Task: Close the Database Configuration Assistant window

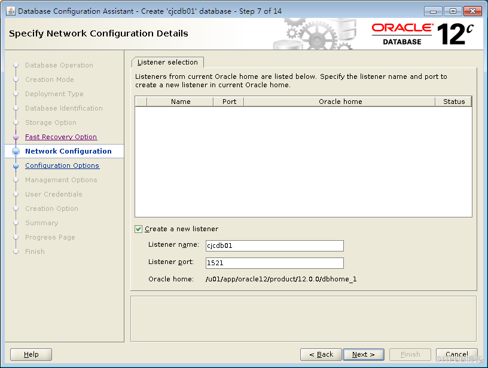Action: coord(472,11)
